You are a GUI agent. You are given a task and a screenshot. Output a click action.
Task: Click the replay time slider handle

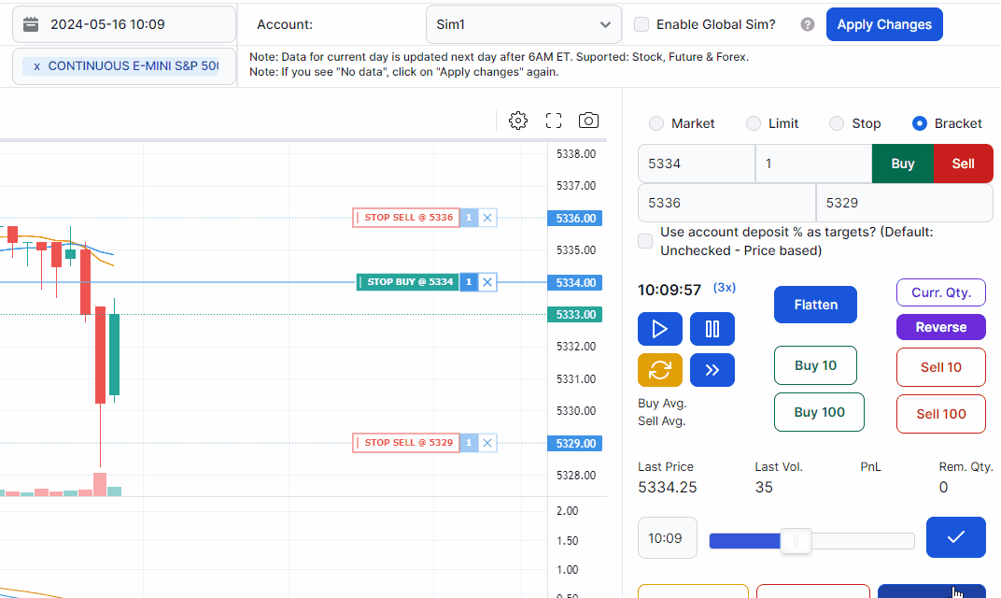(x=797, y=541)
